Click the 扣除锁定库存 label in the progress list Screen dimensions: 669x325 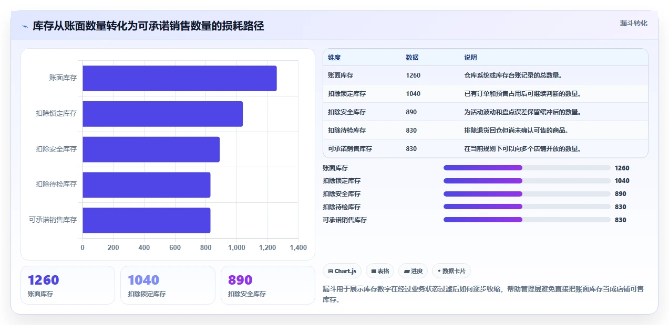[x=342, y=181]
